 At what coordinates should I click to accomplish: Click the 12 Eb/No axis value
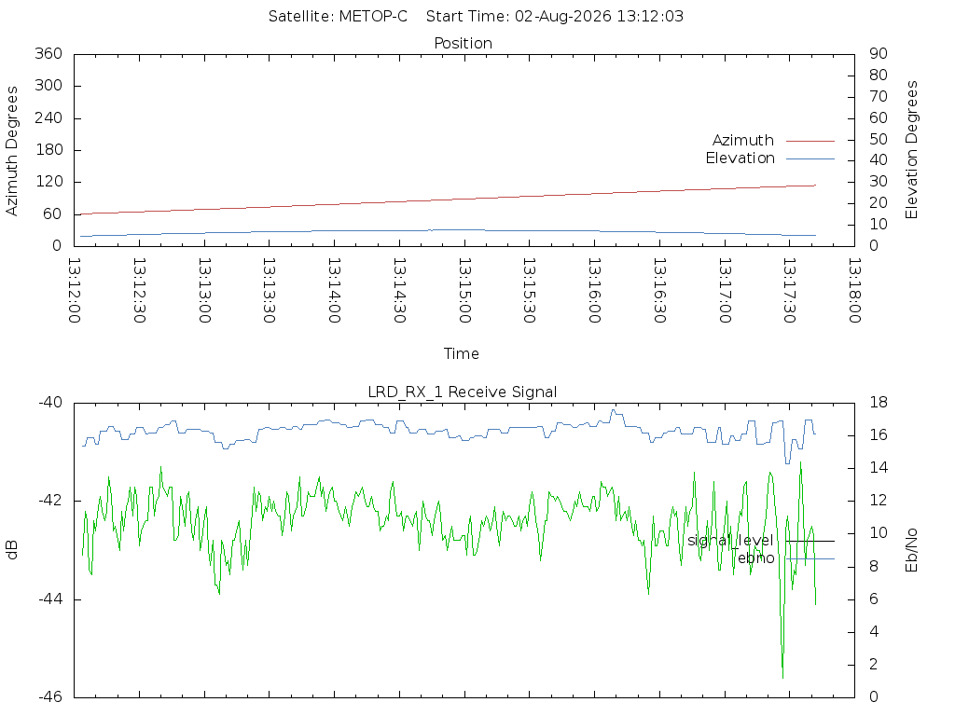coord(879,501)
